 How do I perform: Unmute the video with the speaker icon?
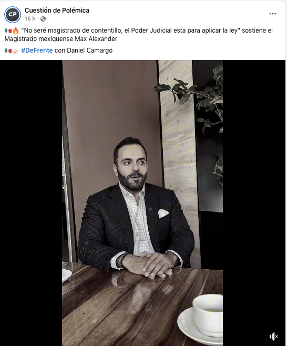(x=273, y=337)
